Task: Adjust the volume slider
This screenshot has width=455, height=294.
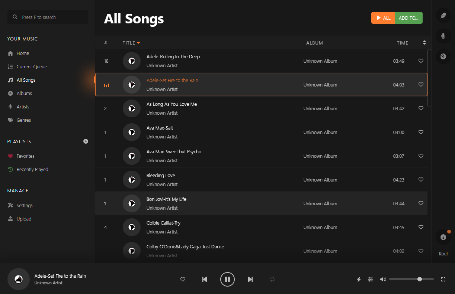Action: (411, 279)
